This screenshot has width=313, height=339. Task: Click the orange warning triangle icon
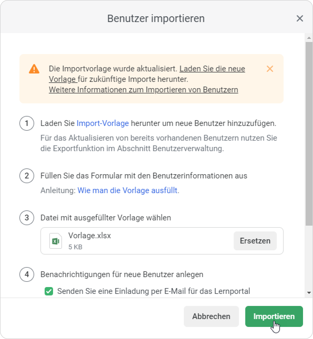point(34,69)
